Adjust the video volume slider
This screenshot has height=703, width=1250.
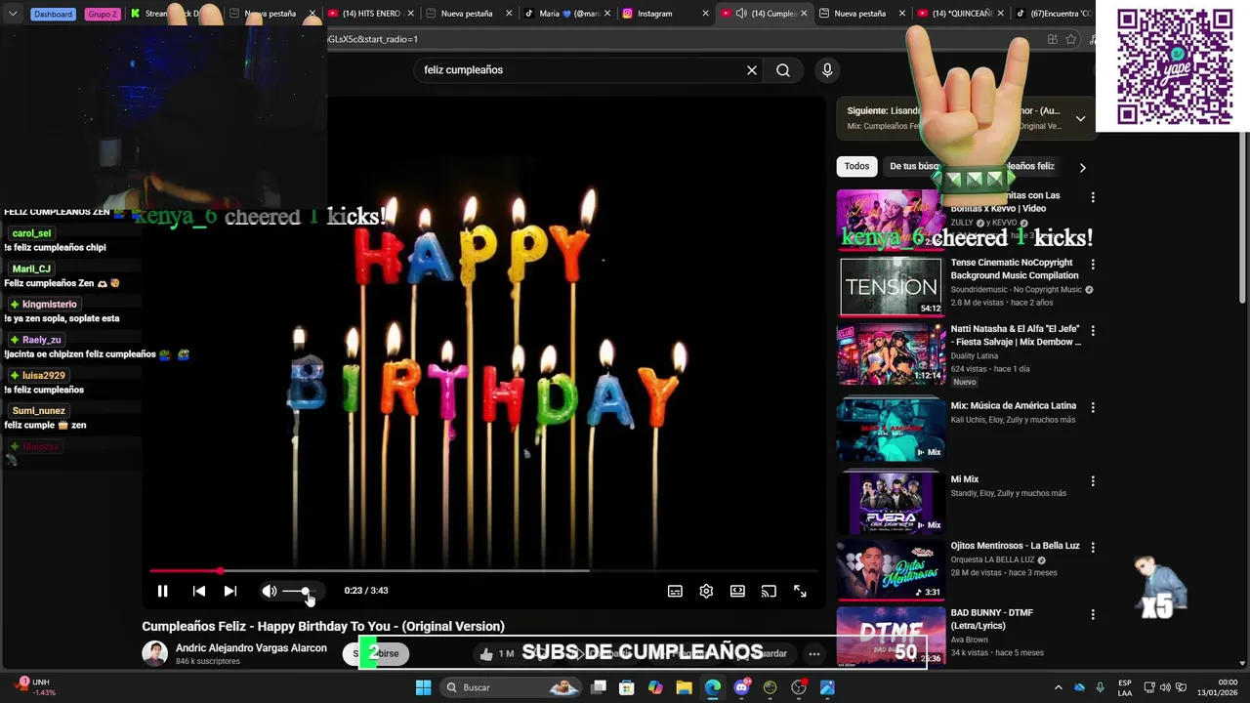click(x=298, y=591)
